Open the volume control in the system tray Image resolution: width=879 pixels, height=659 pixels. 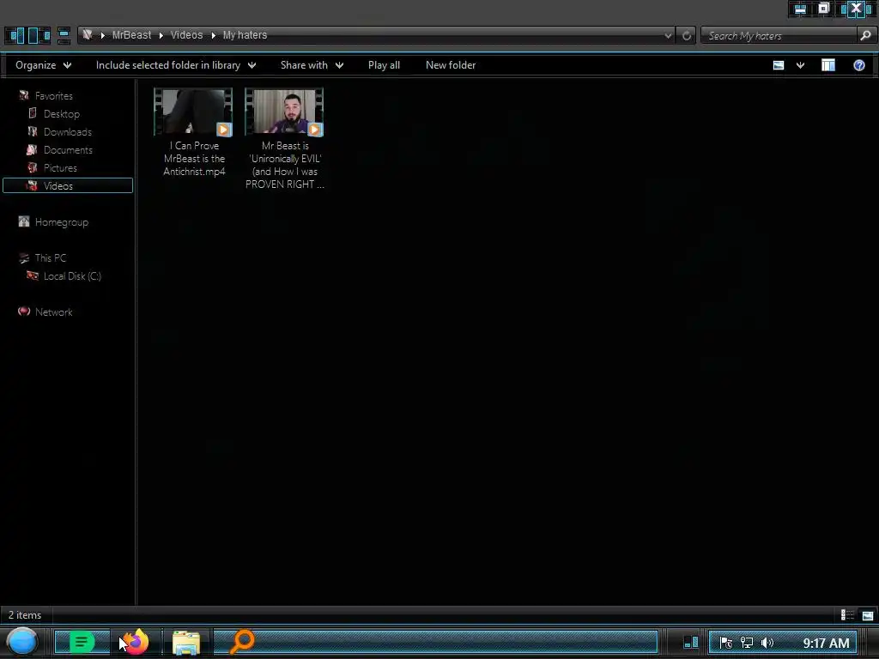(767, 643)
